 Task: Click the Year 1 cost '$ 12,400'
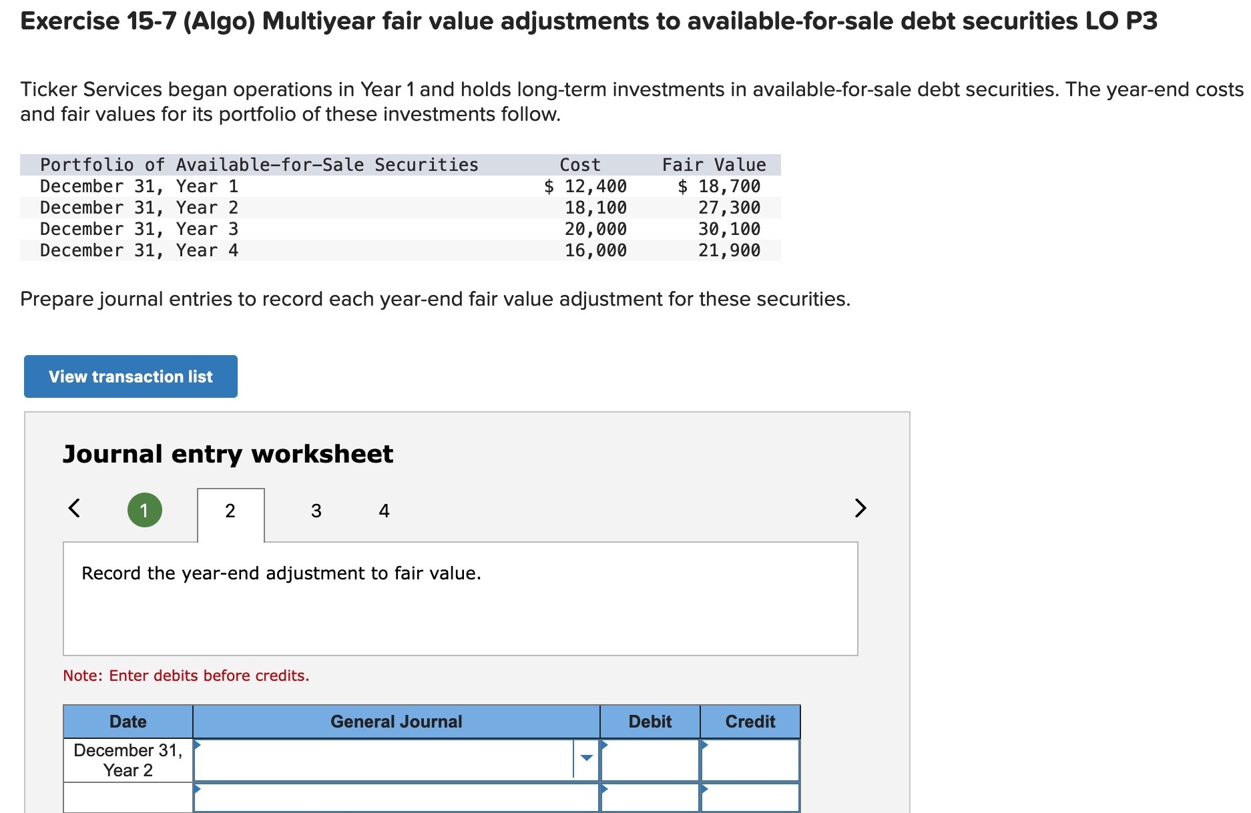click(585, 186)
